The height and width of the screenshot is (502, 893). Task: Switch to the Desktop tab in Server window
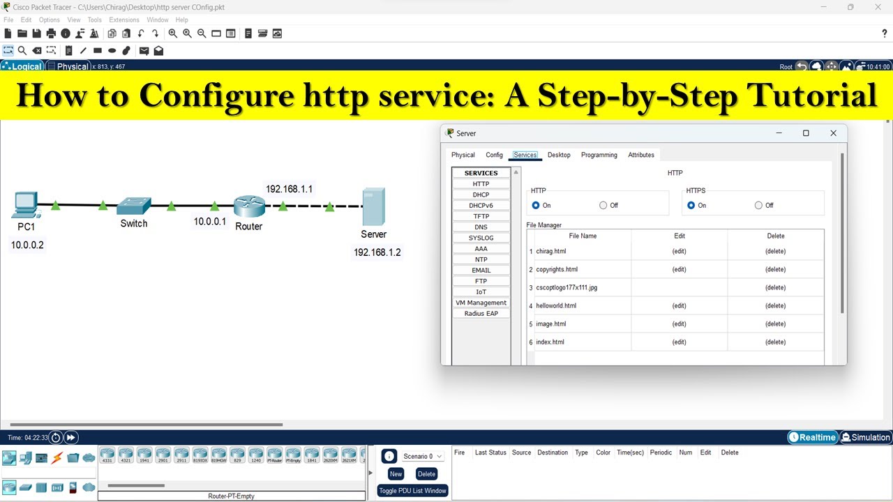(x=559, y=155)
